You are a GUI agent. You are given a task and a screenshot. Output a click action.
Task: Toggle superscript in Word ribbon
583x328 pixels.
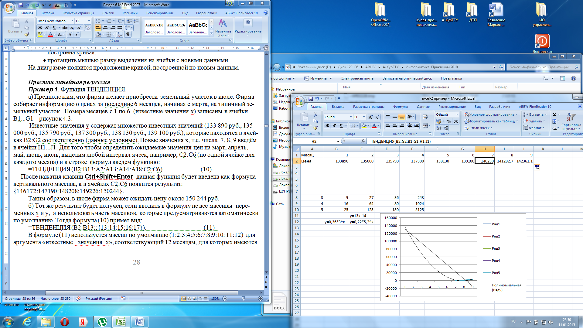tap(79, 28)
